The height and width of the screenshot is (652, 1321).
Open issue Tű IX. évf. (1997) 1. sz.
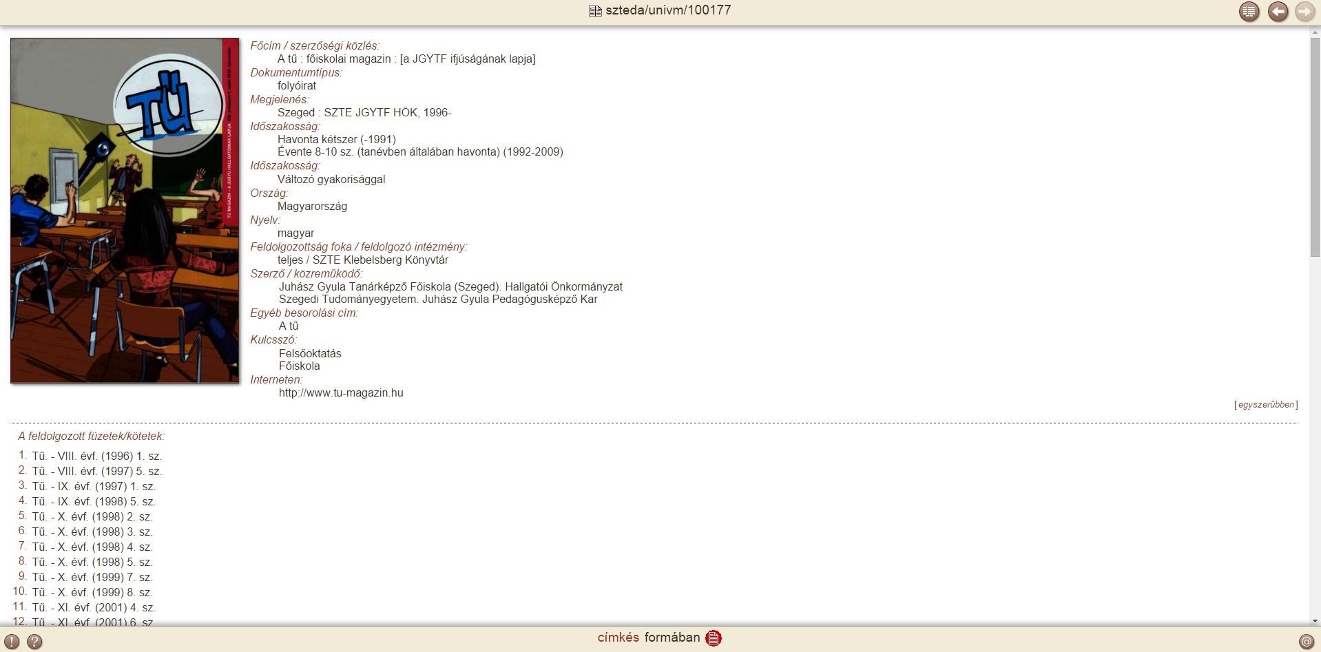click(94, 487)
